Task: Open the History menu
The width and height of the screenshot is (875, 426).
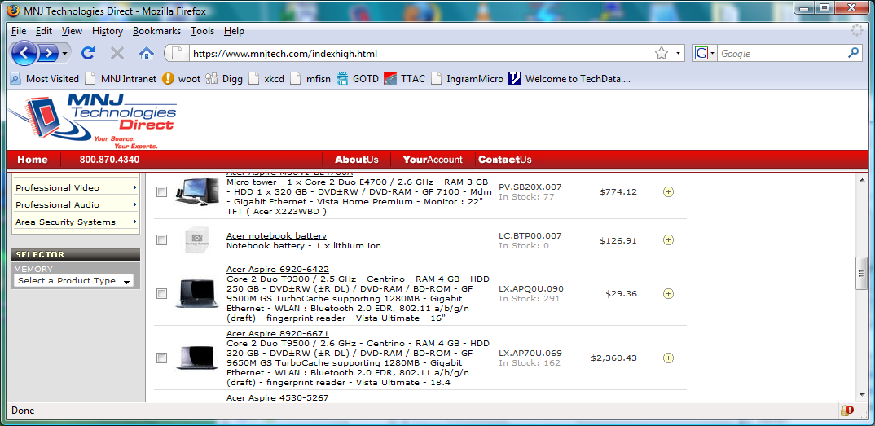Action: pos(108,31)
